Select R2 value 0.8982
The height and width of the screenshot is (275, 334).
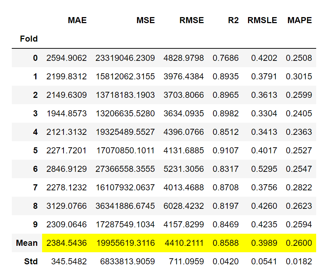[x=226, y=113]
